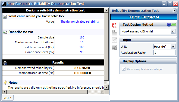Click the Acceleration Factor input field

tap(164, 53)
